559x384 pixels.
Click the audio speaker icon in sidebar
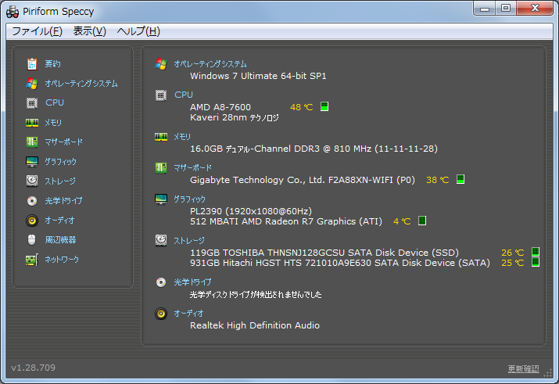(32, 220)
